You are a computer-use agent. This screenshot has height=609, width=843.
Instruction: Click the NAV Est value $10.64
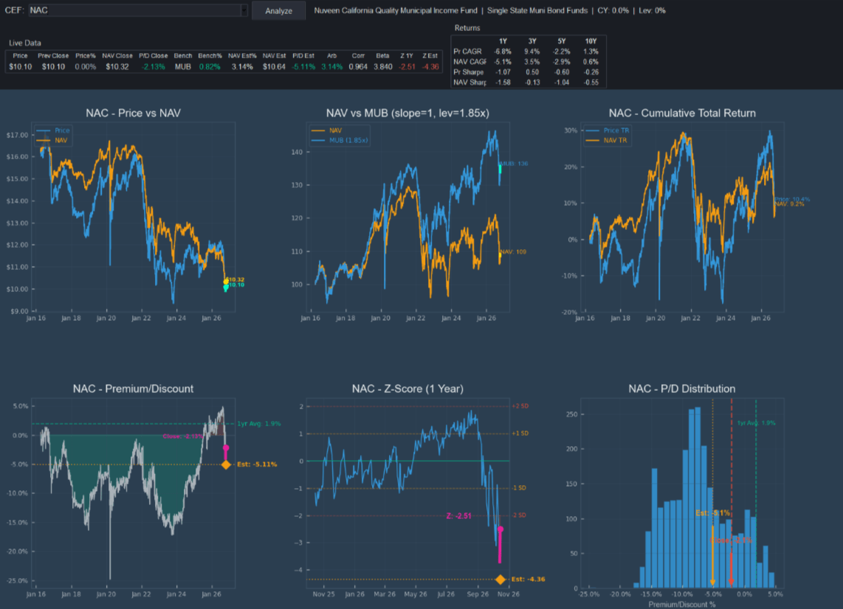click(x=274, y=66)
